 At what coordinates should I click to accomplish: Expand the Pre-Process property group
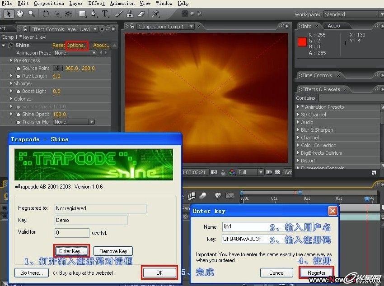[11, 60]
